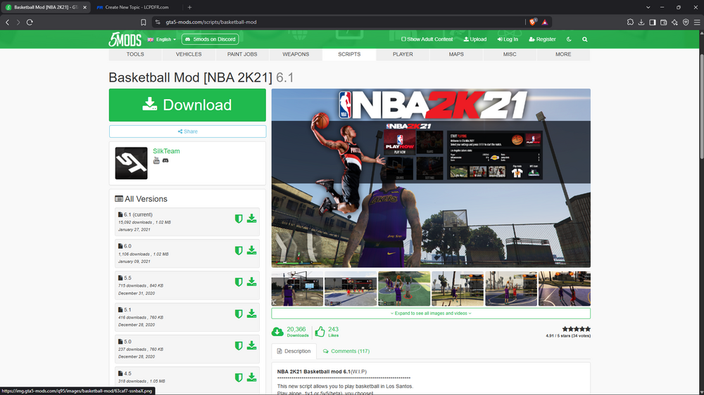Open the TOOLS category tab
704x395 pixels.
135,54
